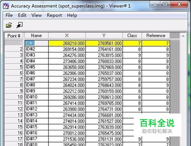Open the Help menu
The image size is (191, 146).
pyautogui.click(x=72, y=15)
